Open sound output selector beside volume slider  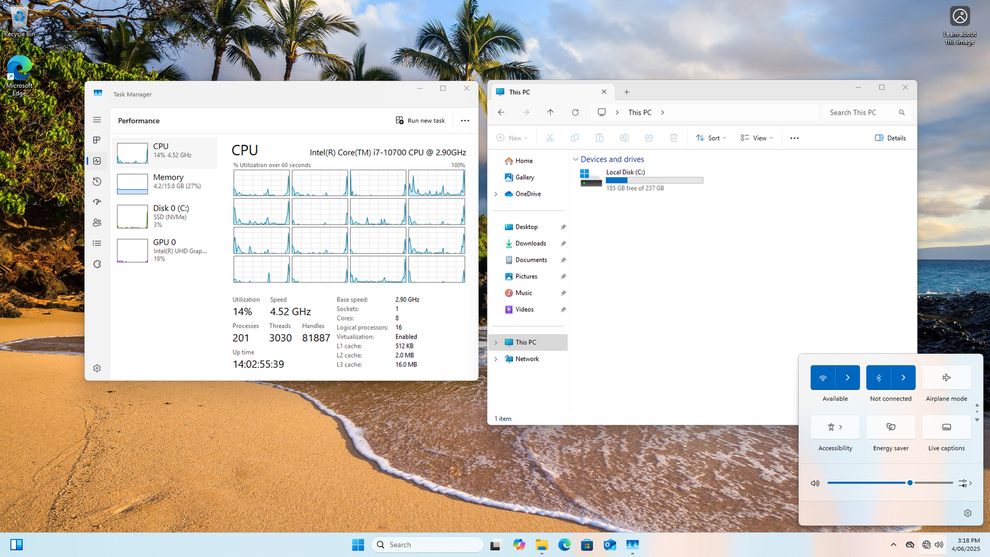coord(965,483)
